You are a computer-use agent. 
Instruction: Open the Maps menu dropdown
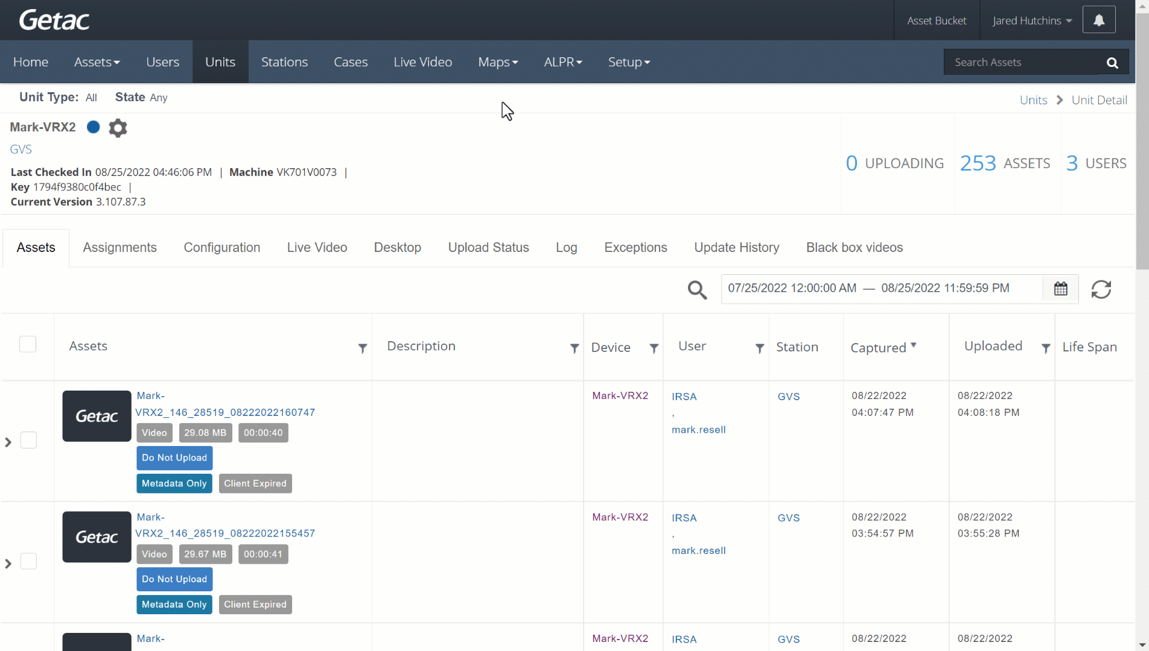[x=498, y=62]
